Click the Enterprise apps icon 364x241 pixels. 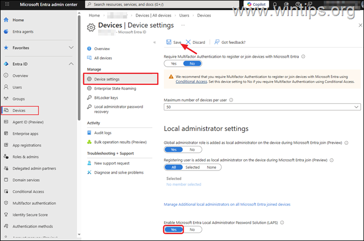pos(6,134)
